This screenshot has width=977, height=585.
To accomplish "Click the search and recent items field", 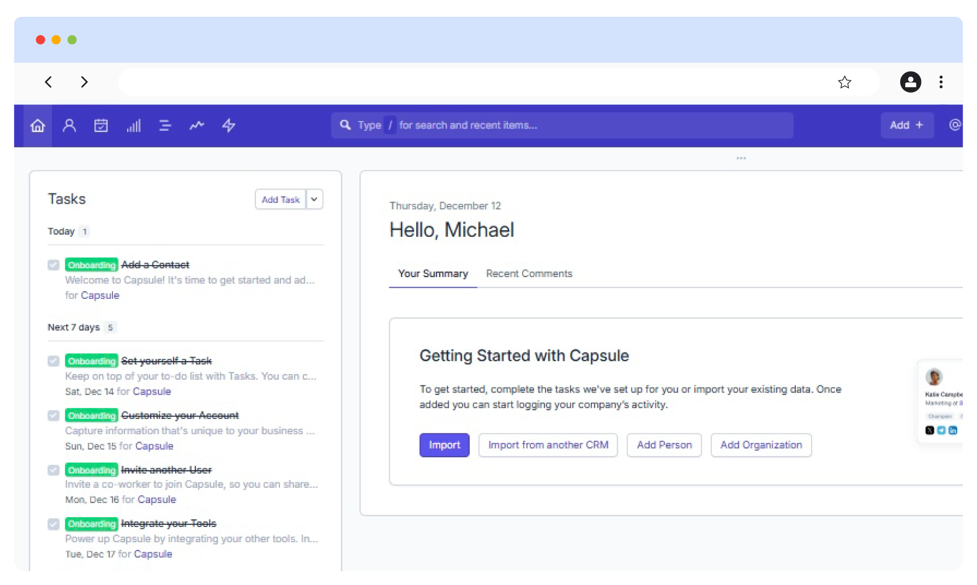I will pyautogui.click(x=562, y=125).
